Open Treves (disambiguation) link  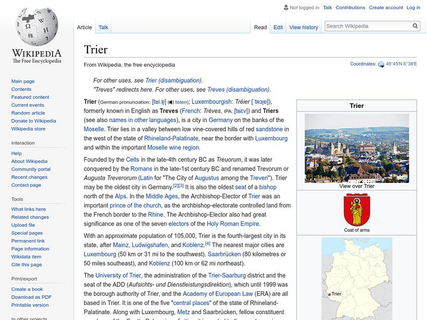pyautogui.click(x=238, y=90)
